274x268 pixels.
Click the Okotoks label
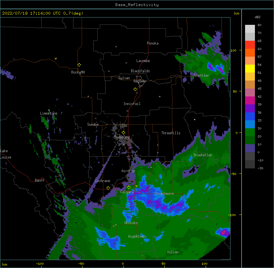[131, 223]
